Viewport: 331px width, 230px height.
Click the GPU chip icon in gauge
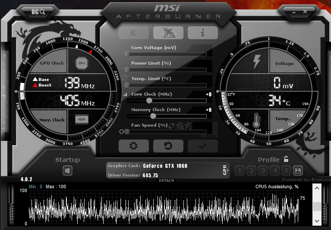(x=82, y=63)
